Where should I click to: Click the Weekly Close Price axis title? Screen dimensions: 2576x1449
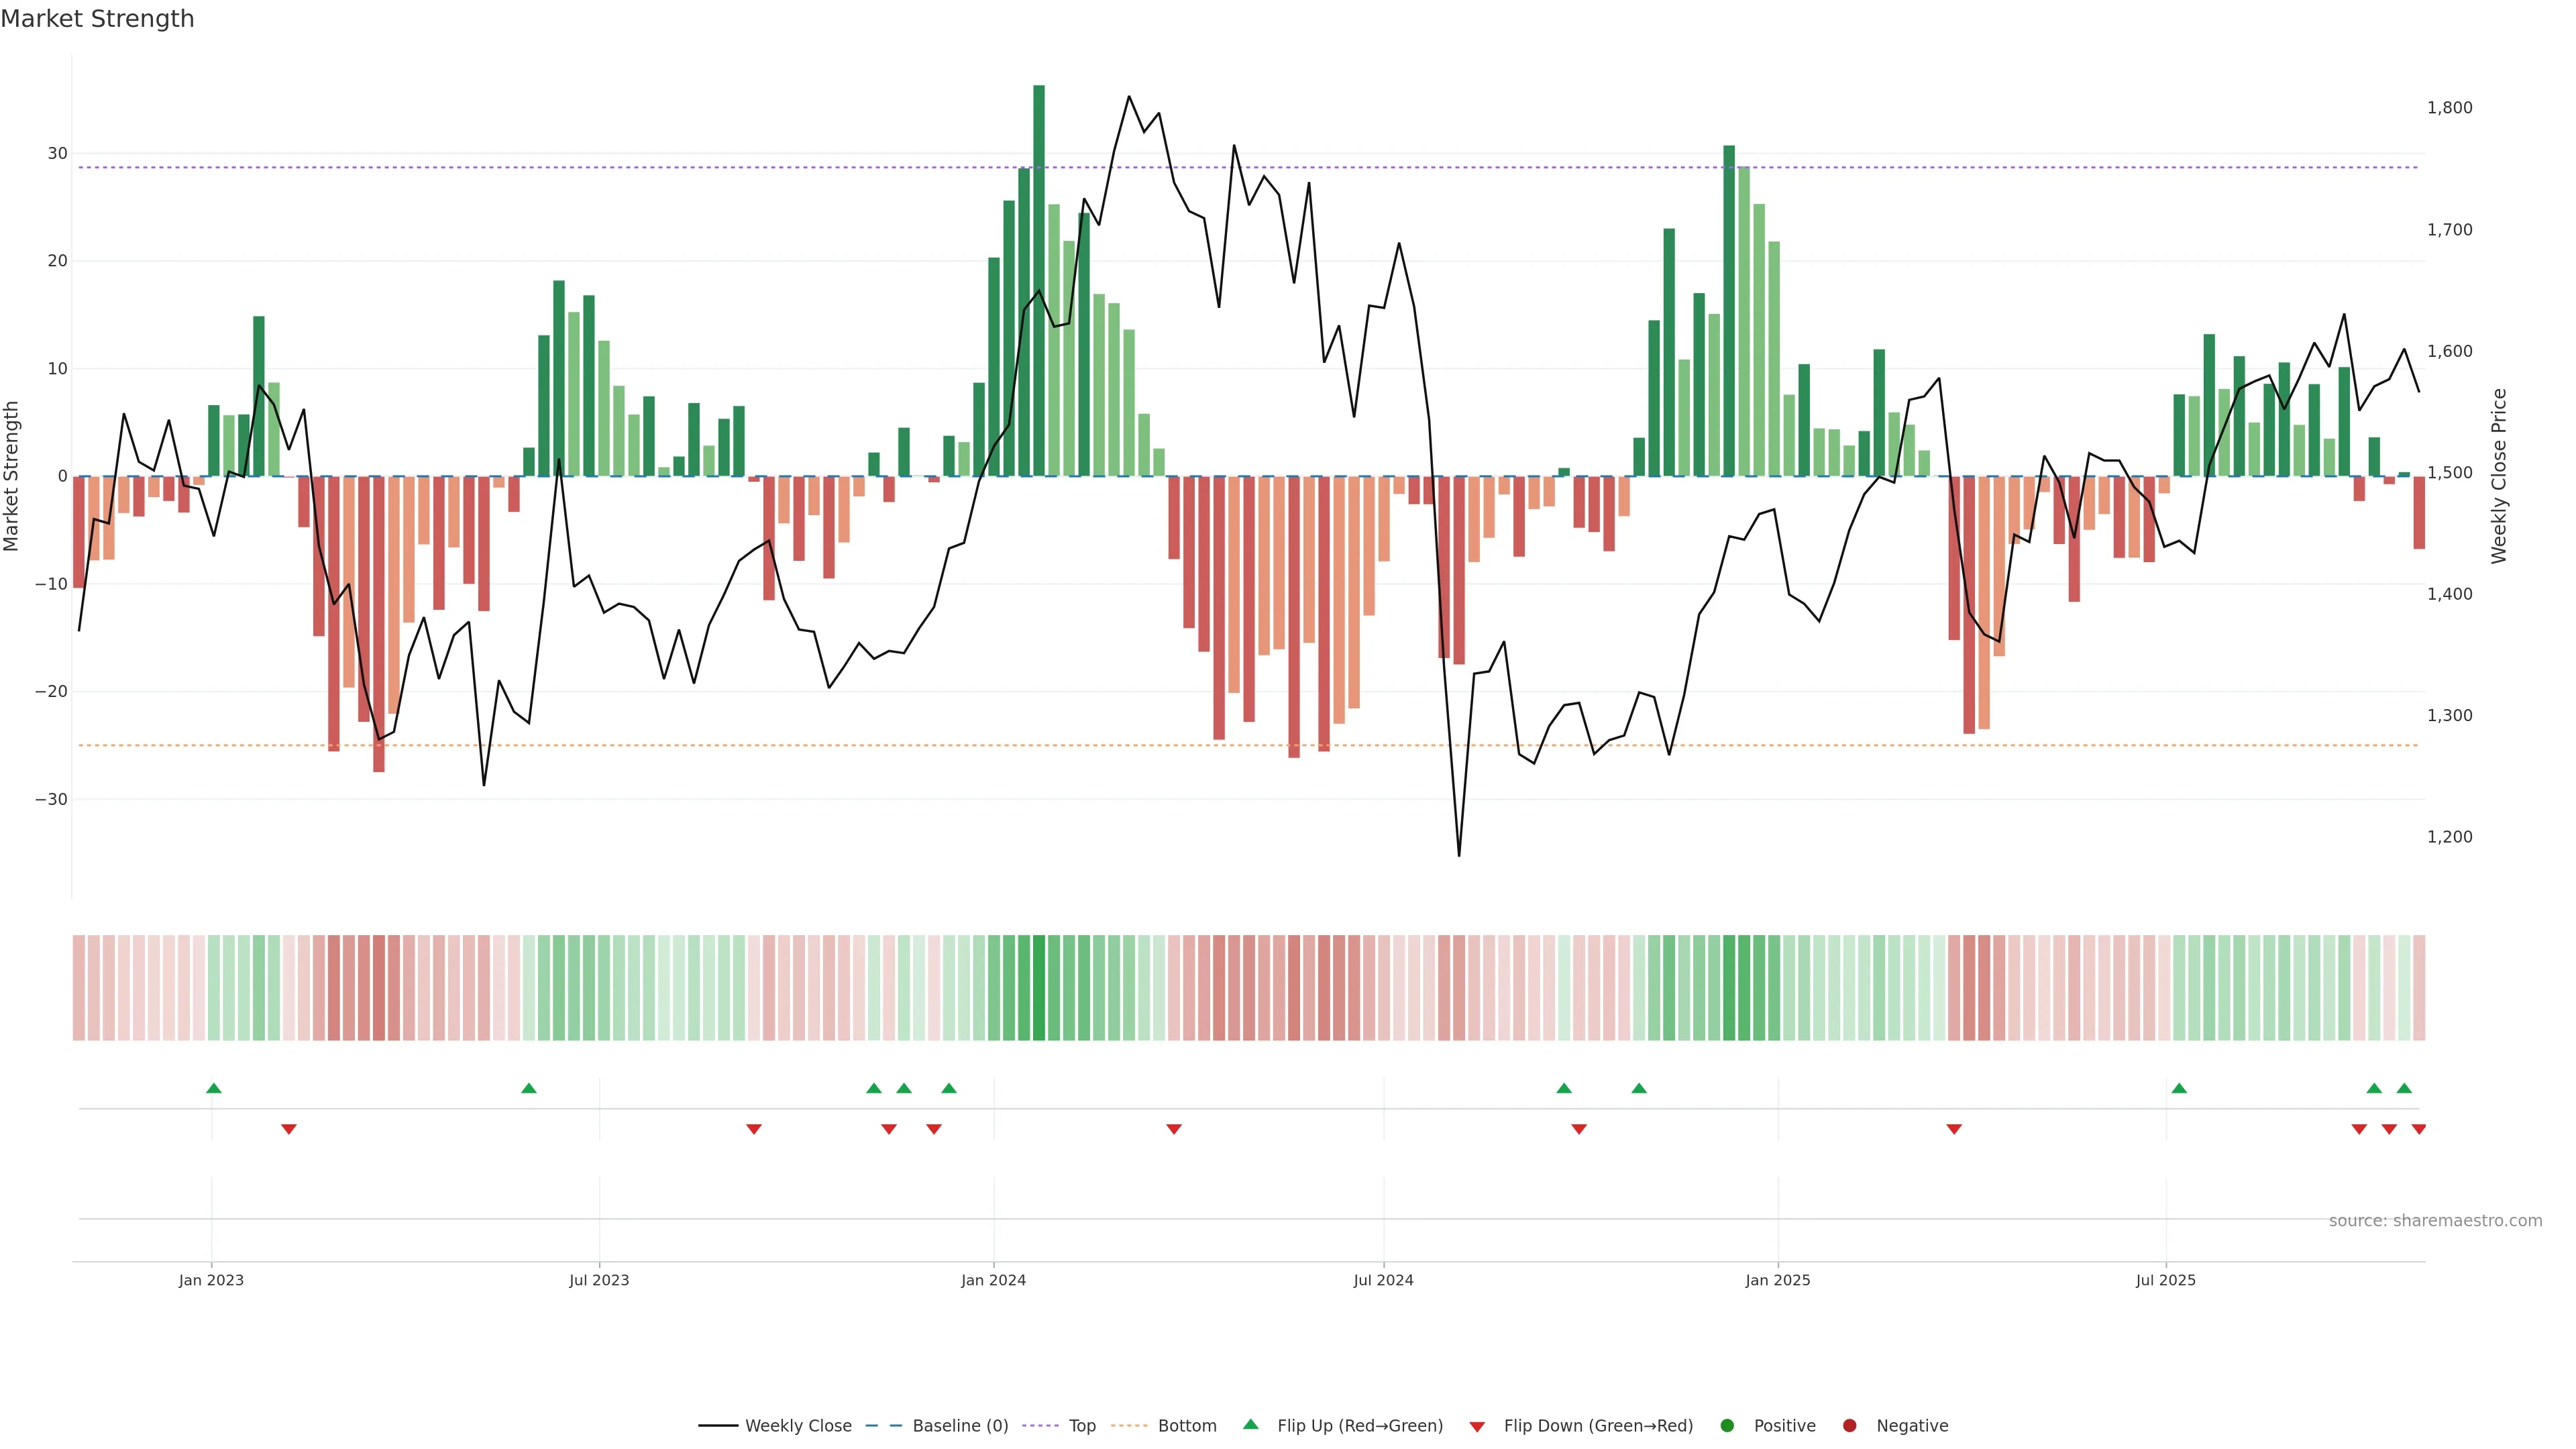pyautogui.click(x=2499, y=476)
